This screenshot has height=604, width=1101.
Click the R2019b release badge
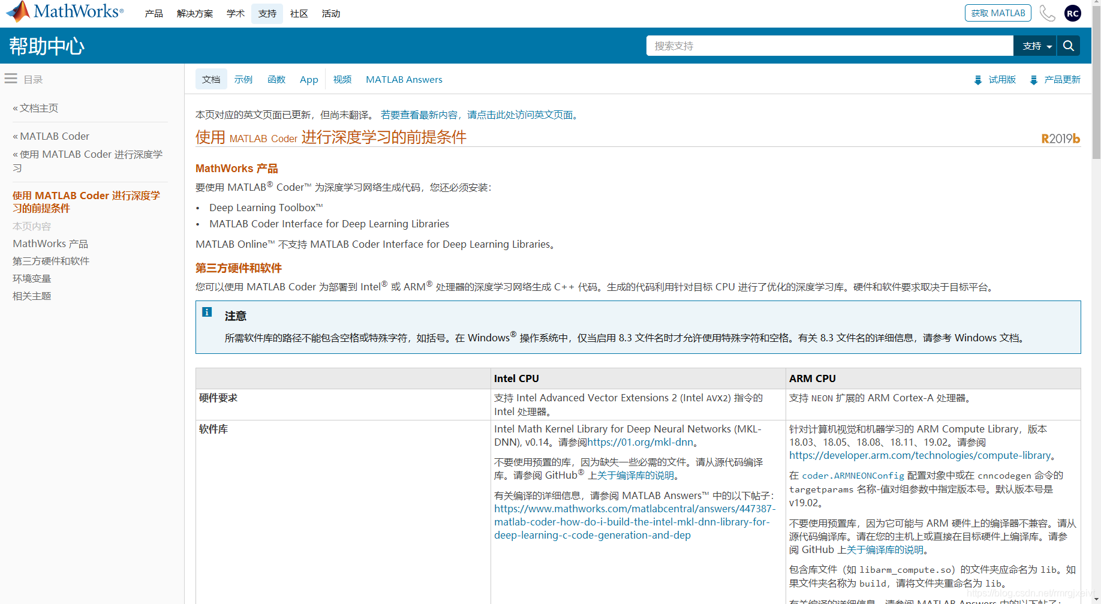(x=1060, y=139)
